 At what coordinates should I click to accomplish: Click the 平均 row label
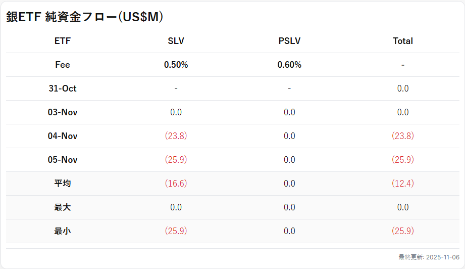[63, 184]
